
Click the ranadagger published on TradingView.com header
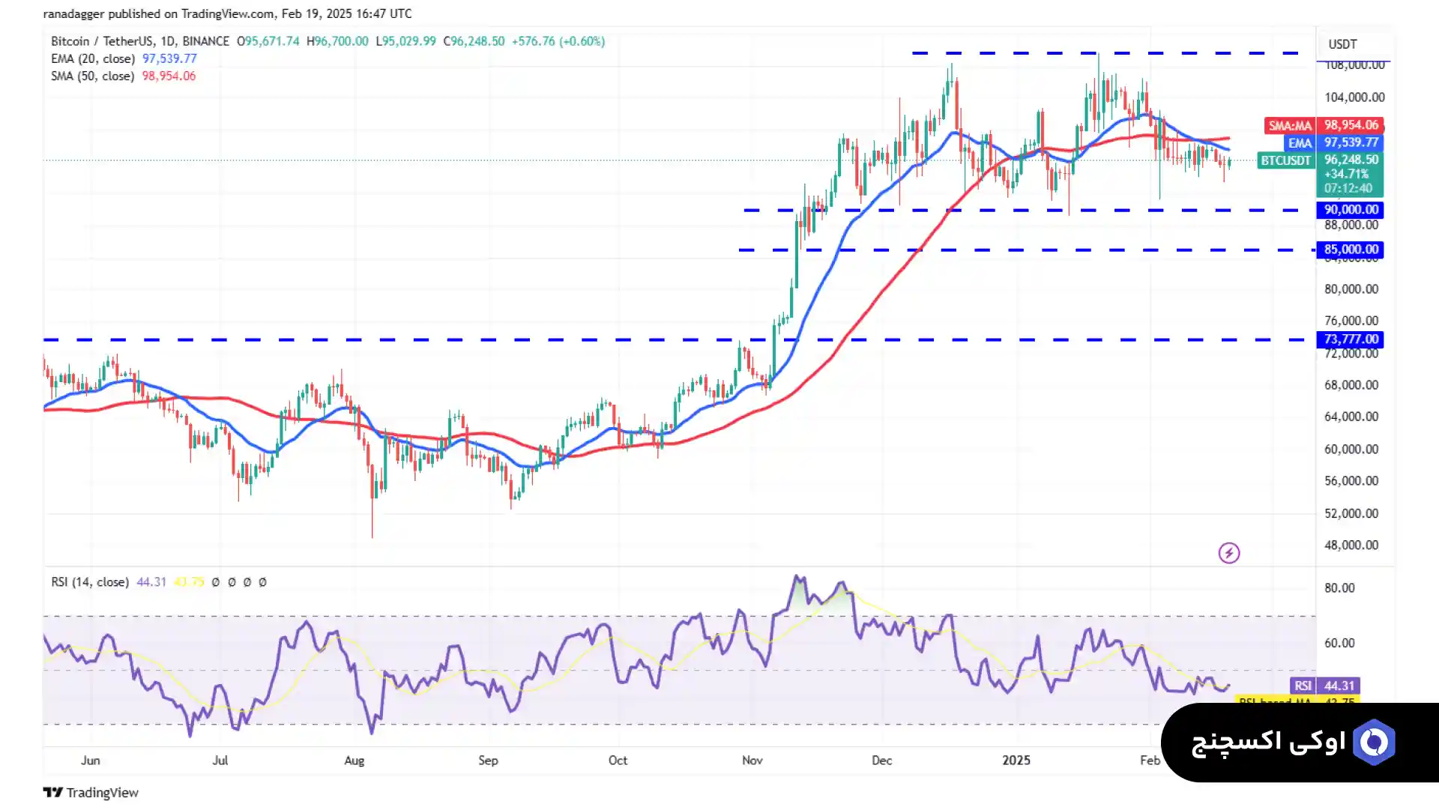coord(228,13)
